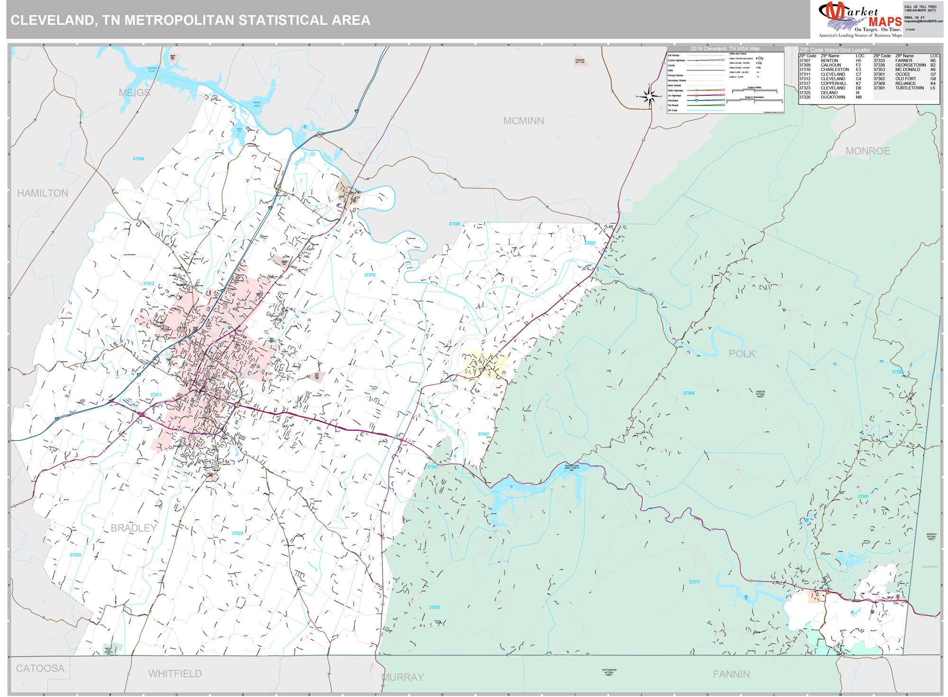Click the Interstates symbol in the legend
This screenshot has width=948, height=697.
coord(697,100)
